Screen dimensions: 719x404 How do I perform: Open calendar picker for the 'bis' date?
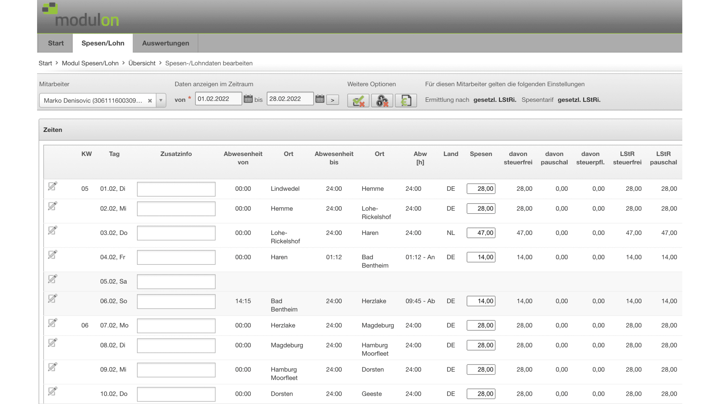pos(319,99)
